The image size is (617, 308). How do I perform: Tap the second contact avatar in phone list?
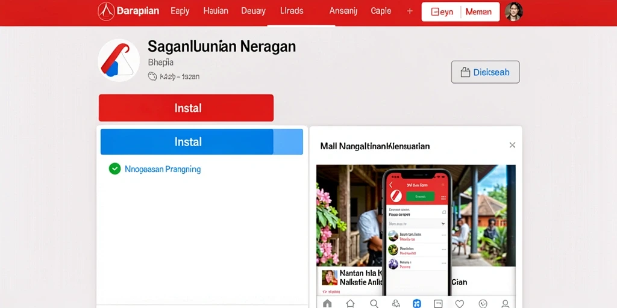pos(393,250)
